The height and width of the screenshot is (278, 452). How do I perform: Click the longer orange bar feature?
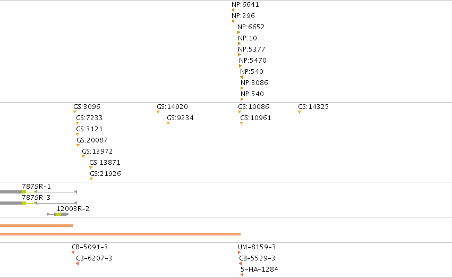[120, 234]
